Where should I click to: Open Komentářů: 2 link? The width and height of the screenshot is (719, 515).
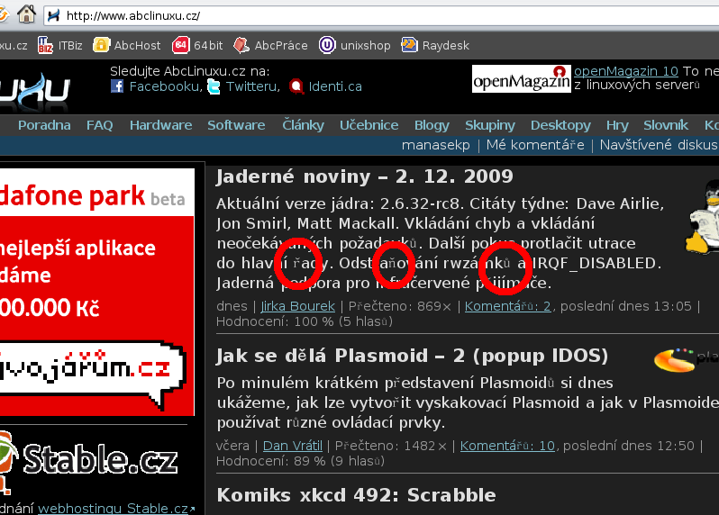(x=507, y=306)
